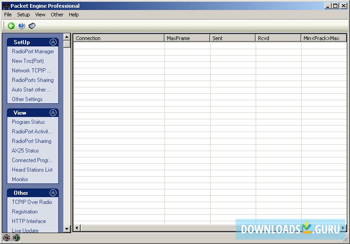The width and height of the screenshot is (350, 244).
Task: Click the Sent column header
Action: pyautogui.click(x=233, y=38)
